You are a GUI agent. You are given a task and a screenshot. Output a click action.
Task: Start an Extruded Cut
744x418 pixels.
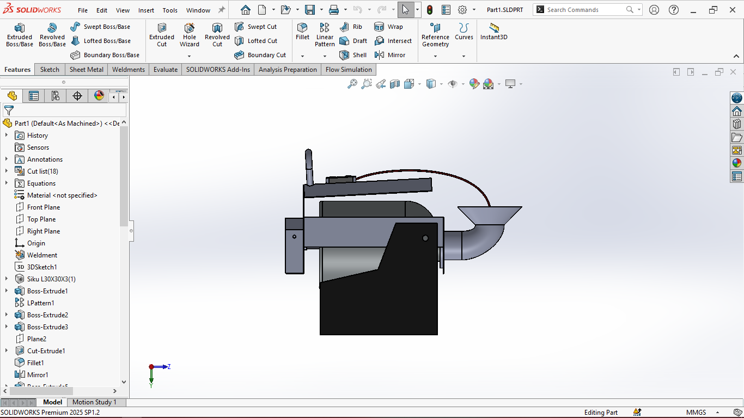click(162, 35)
